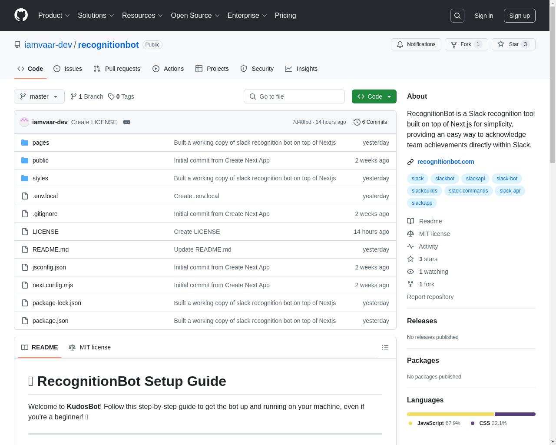This screenshot has height=445, width=556.
Task: Expand the Enterprise menu
Action: (x=247, y=16)
